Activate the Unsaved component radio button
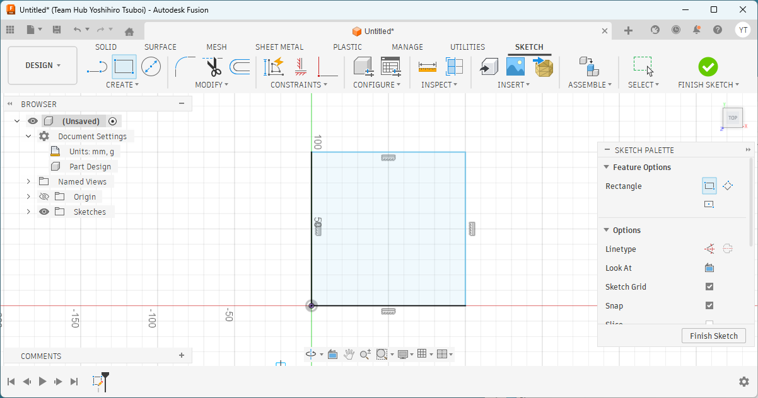The image size is (758, 398). coord(113,121)
